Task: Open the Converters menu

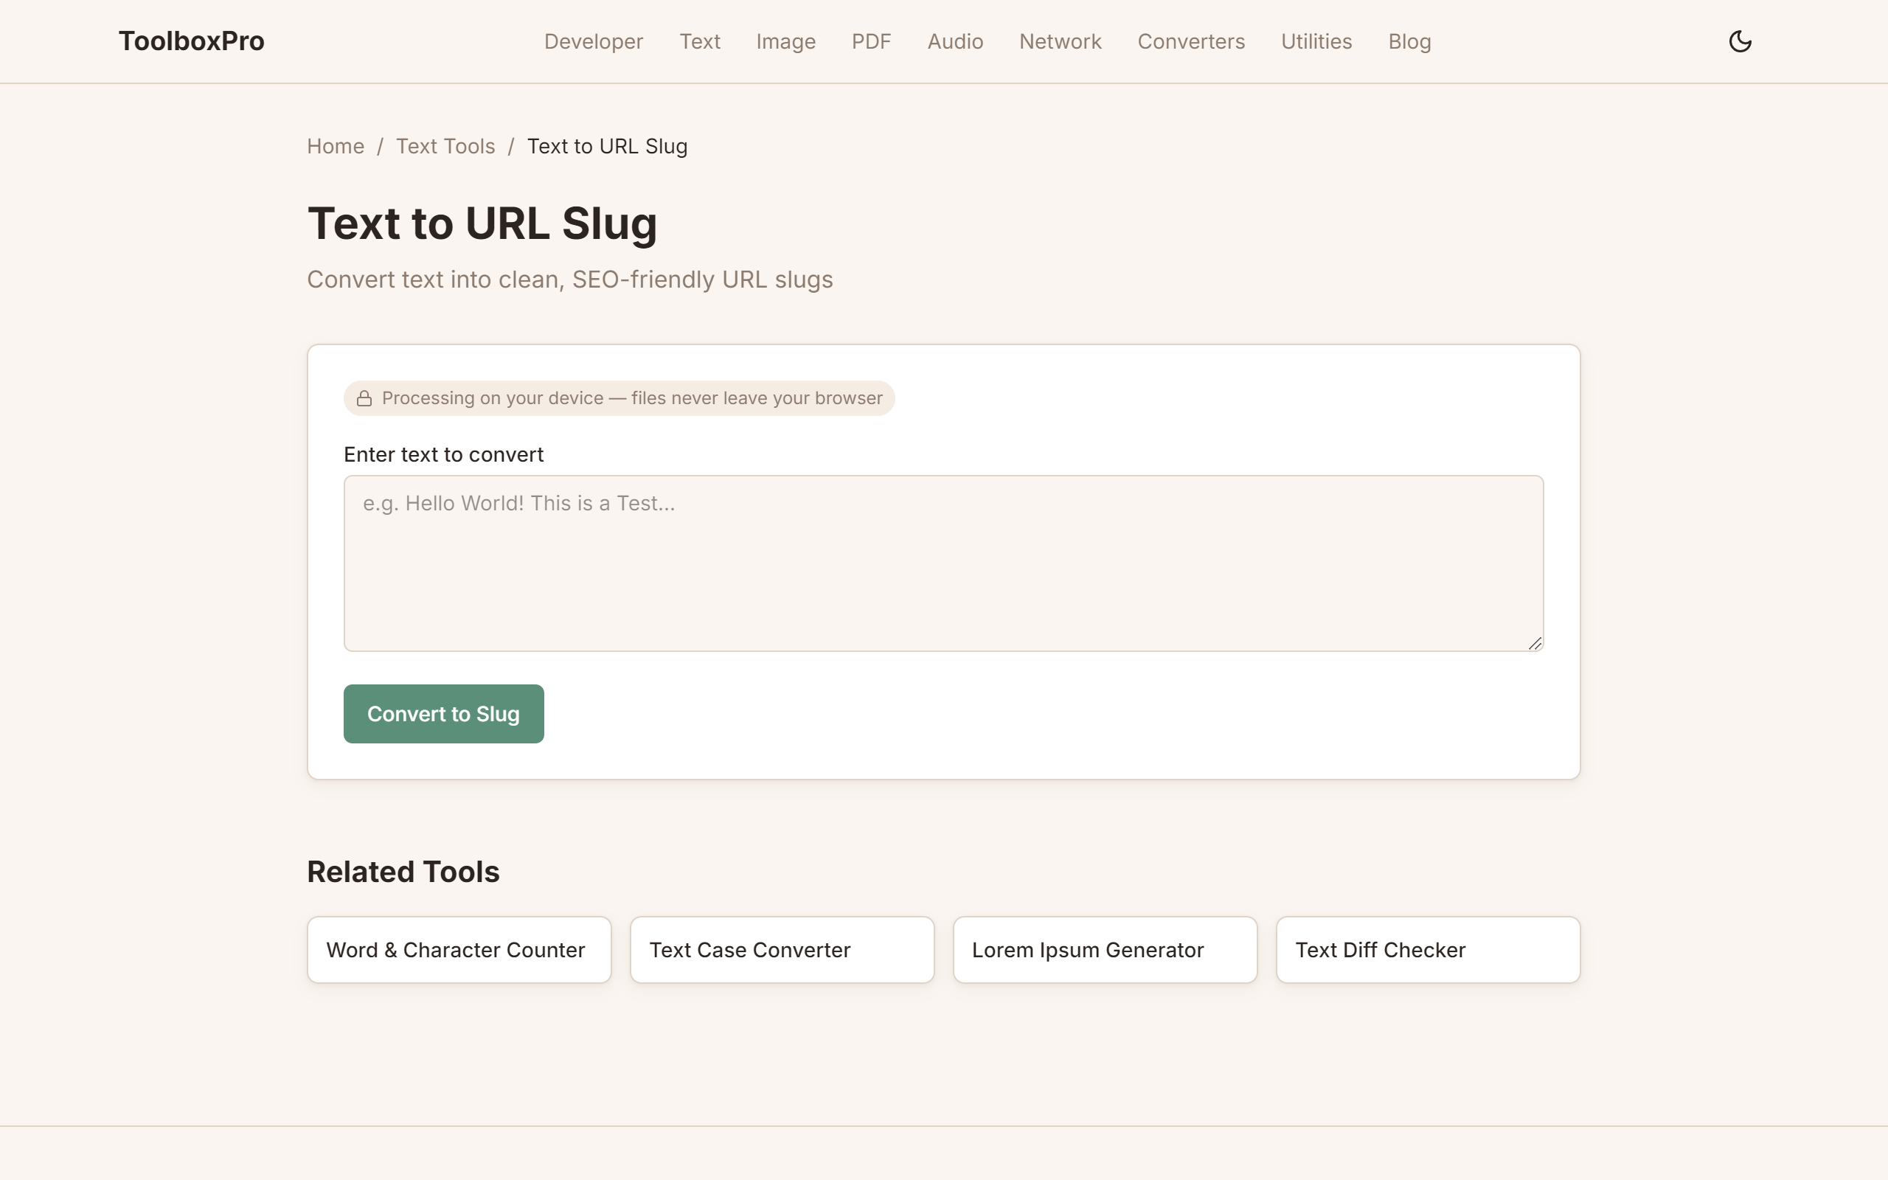Action: 1191,41
